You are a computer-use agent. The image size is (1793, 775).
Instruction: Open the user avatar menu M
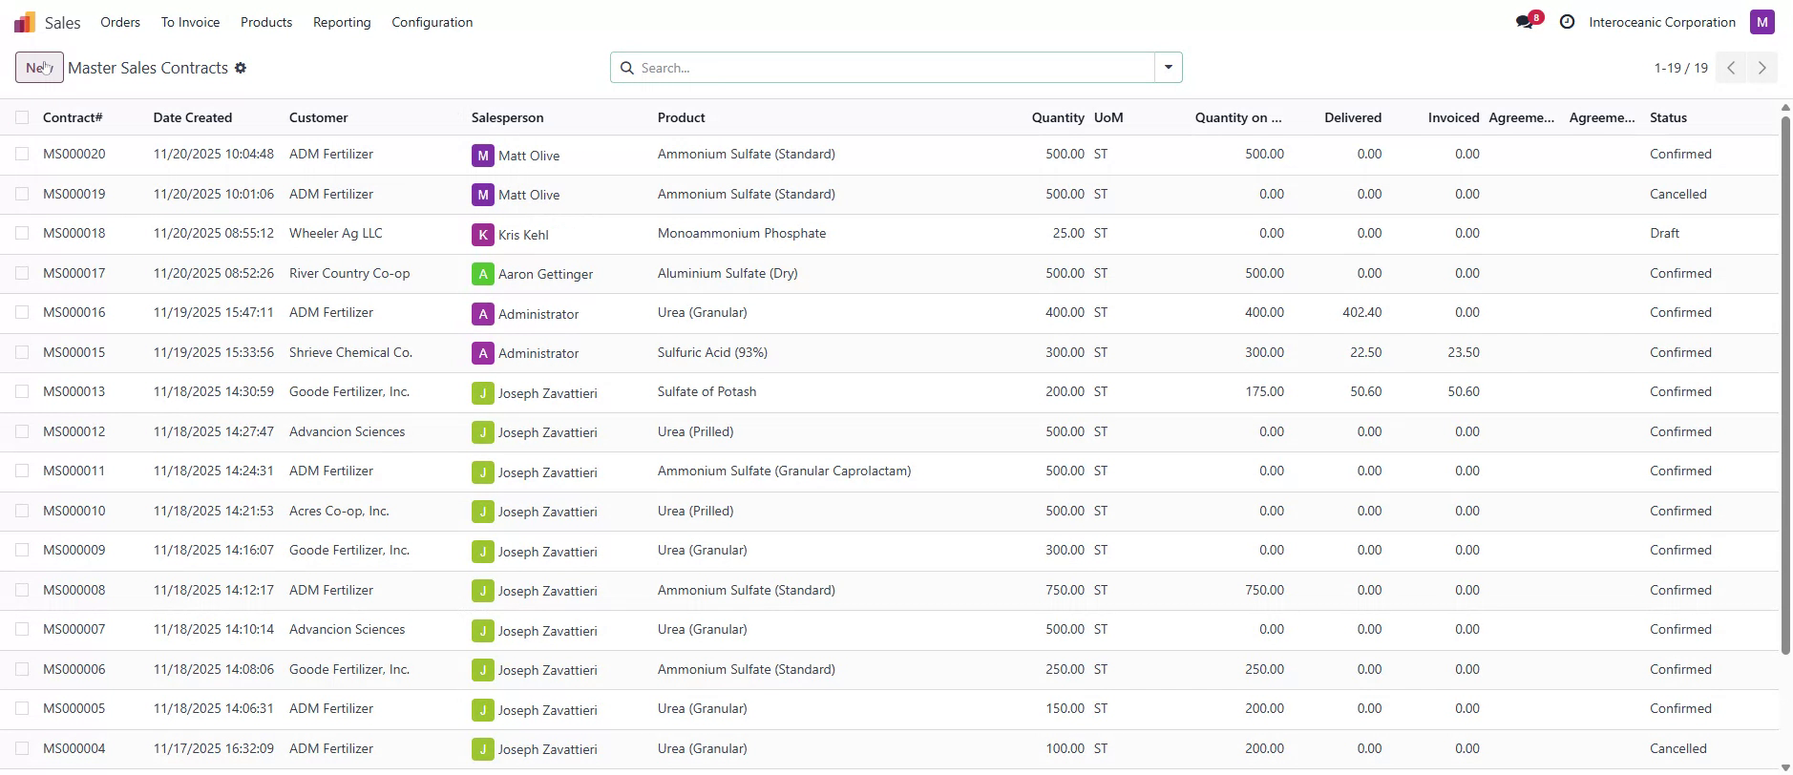[1761, 22]
